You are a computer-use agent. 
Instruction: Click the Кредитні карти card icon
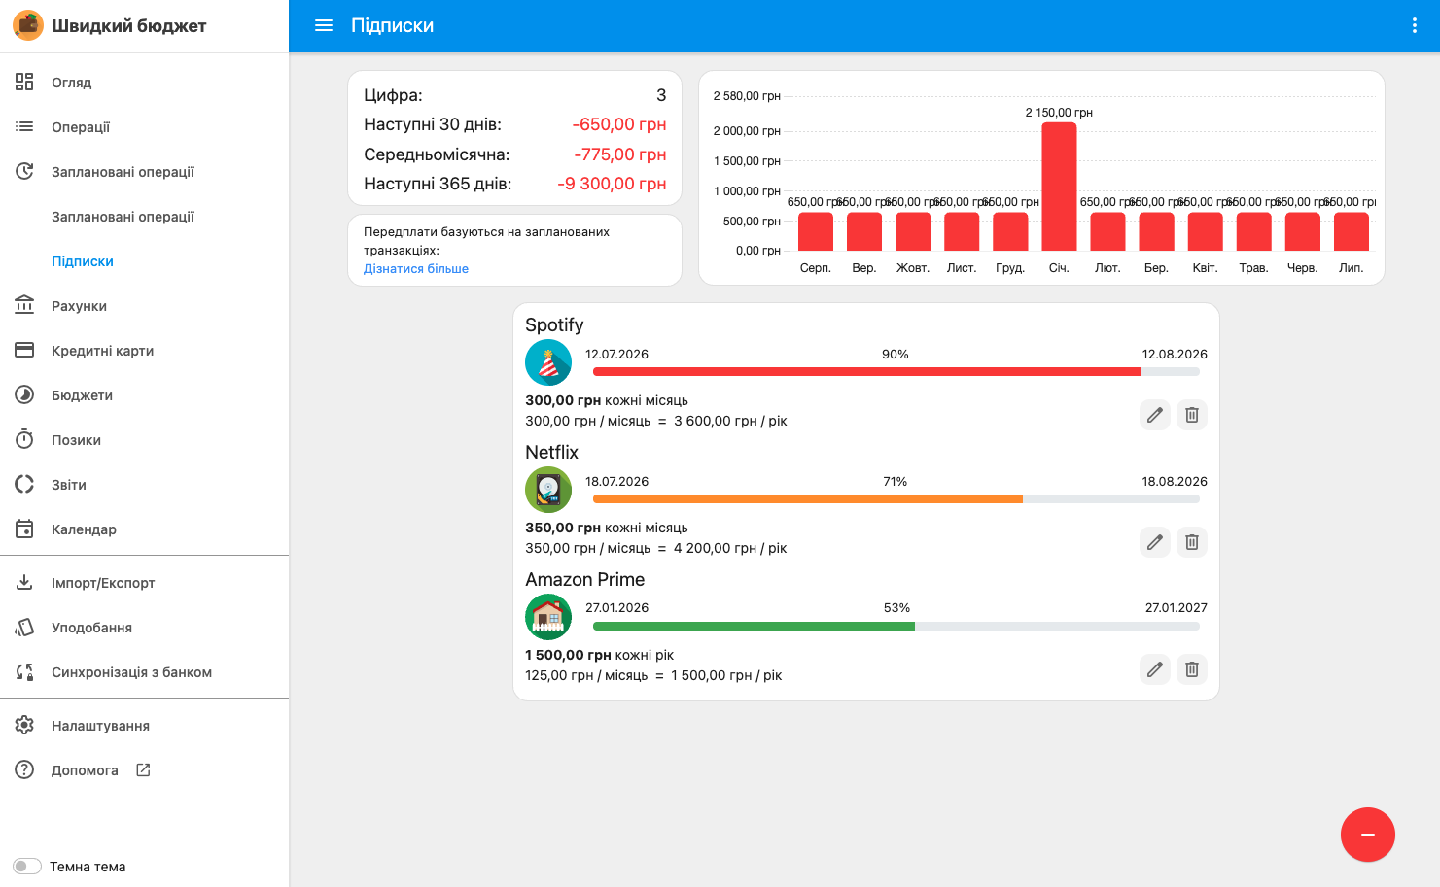click(24, 350)
